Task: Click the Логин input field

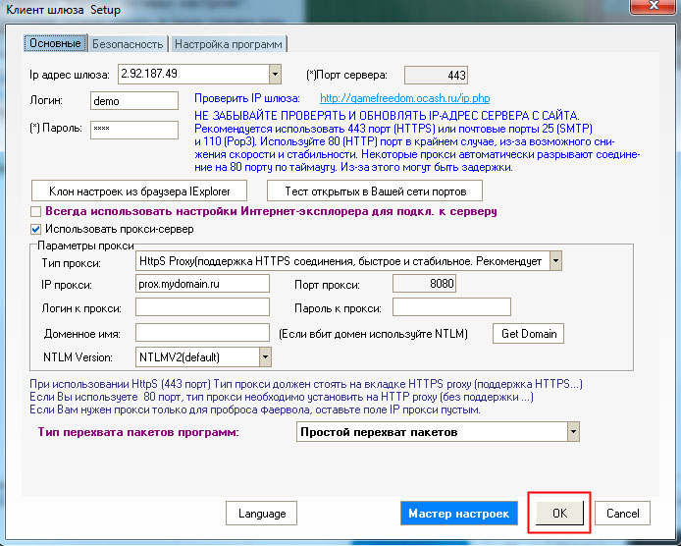Action: click(133, 101)
